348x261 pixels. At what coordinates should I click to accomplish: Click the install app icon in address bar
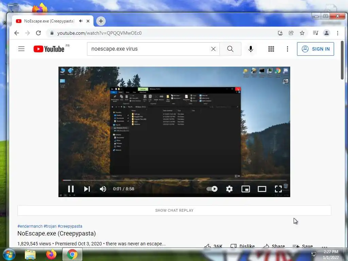point(280,33)
